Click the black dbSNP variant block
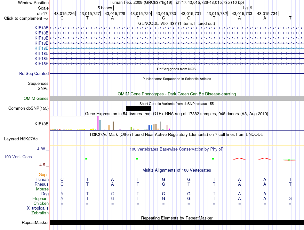Viewport: 304px width, 230px height. point(139,108)
